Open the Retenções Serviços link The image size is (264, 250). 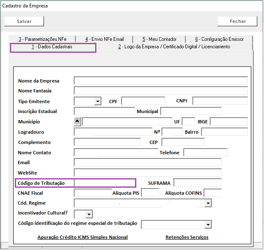[x=187, y=237]
